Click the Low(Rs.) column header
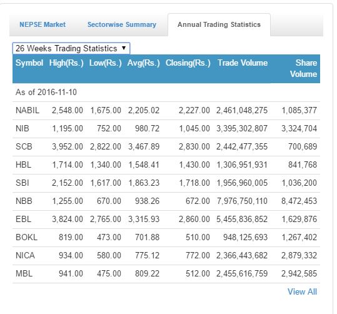Image resolution: width=337 pixels, height=314 pixels. [x=105, y=63]
